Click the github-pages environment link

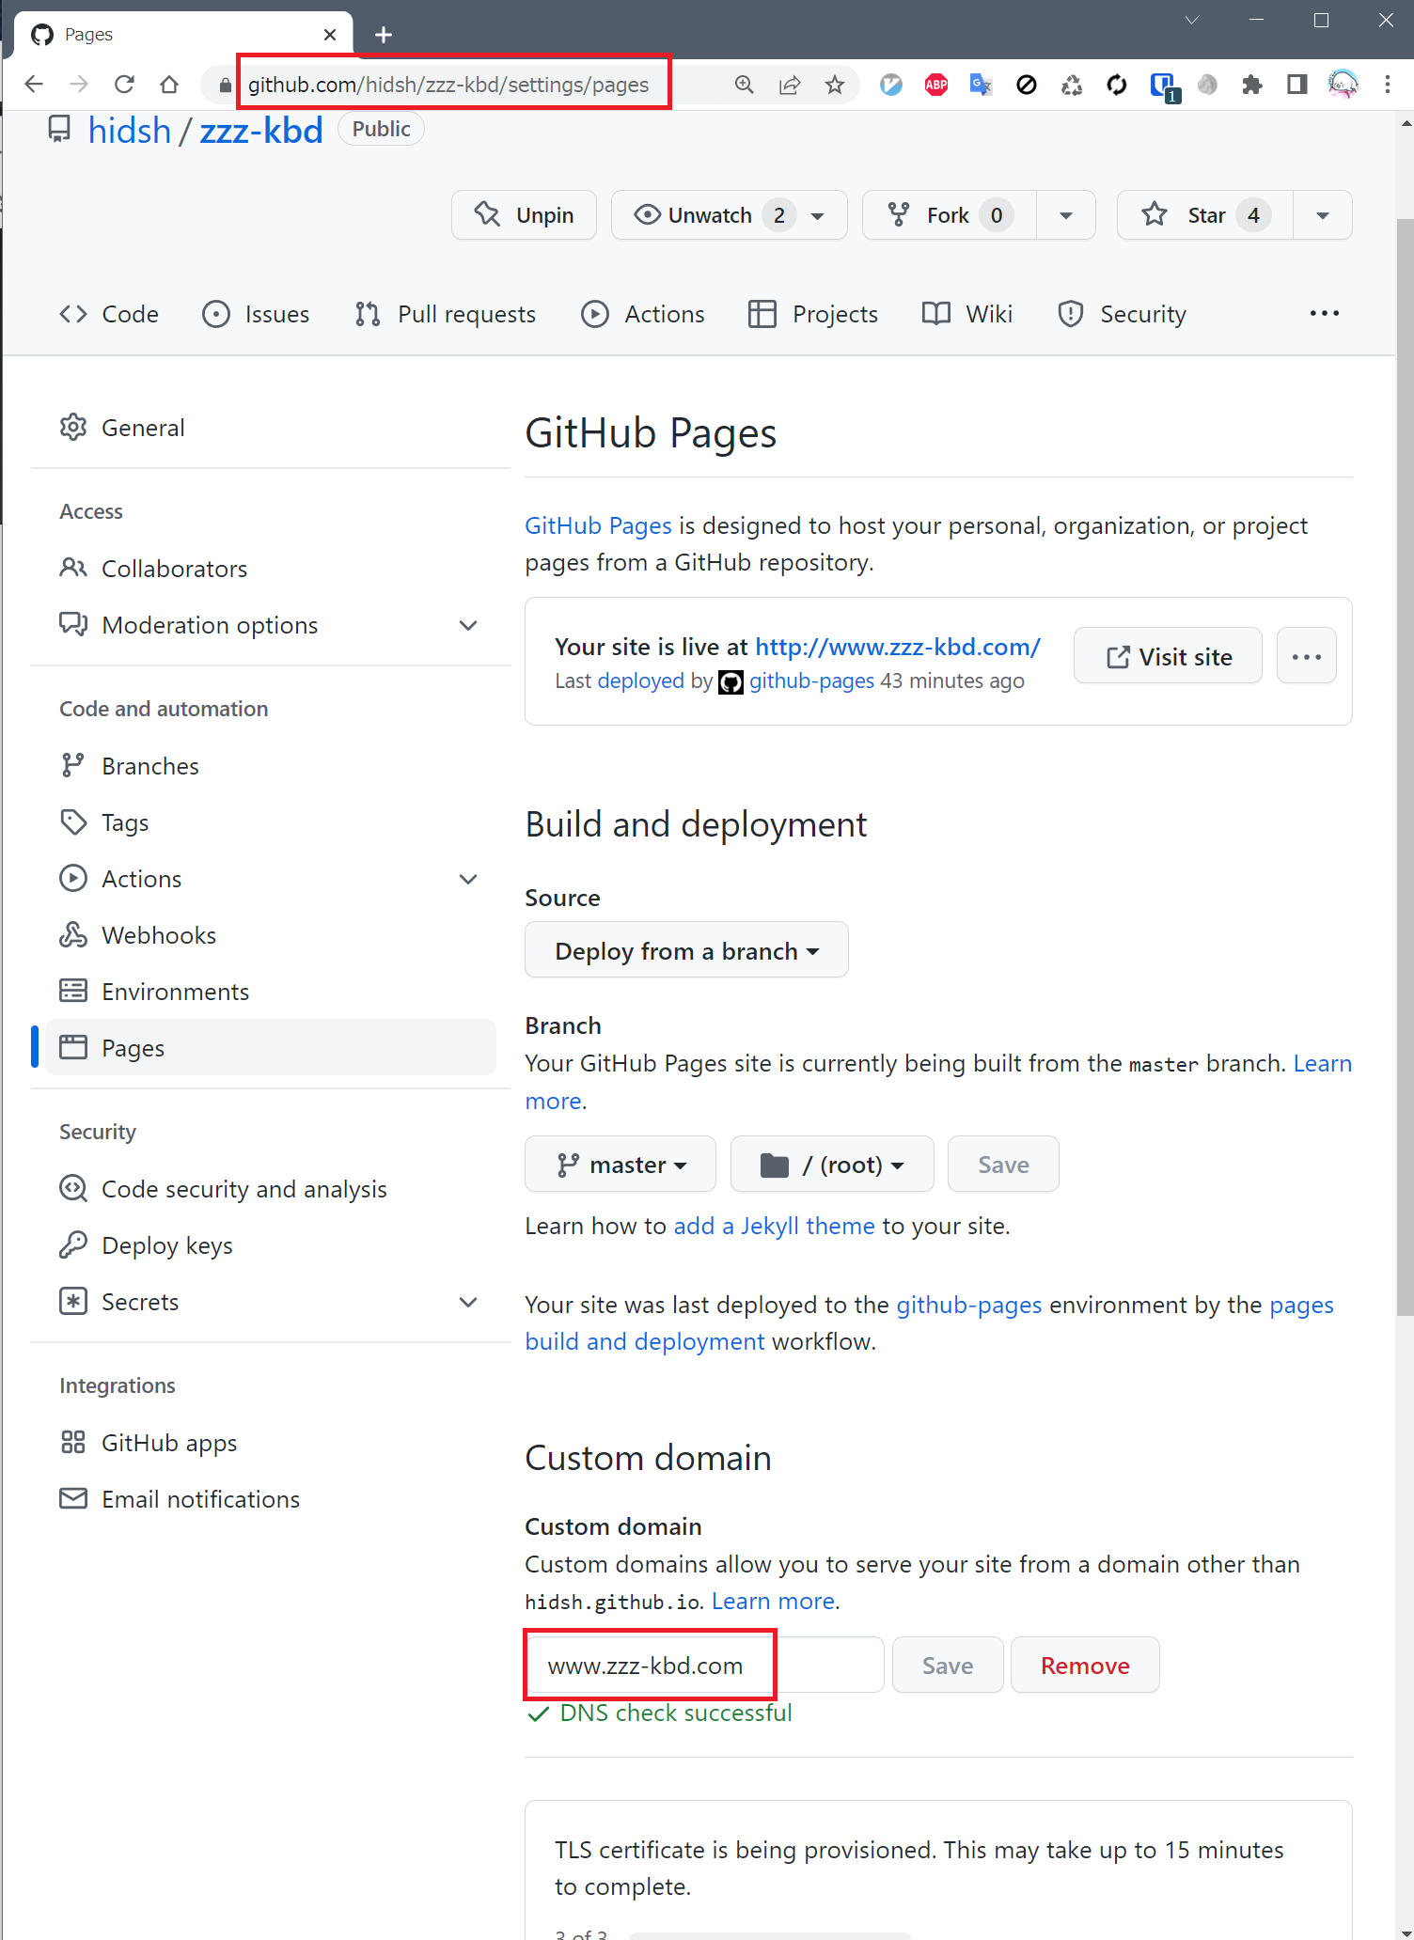coord(968,1305)
